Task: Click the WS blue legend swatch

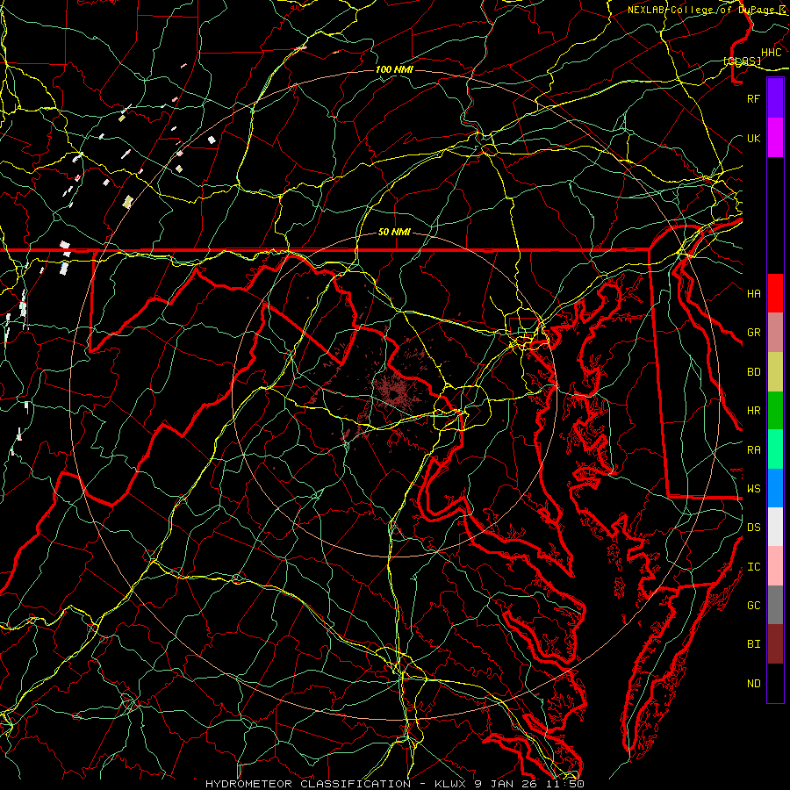Action: pyautogui.click(x=775, y=488)
